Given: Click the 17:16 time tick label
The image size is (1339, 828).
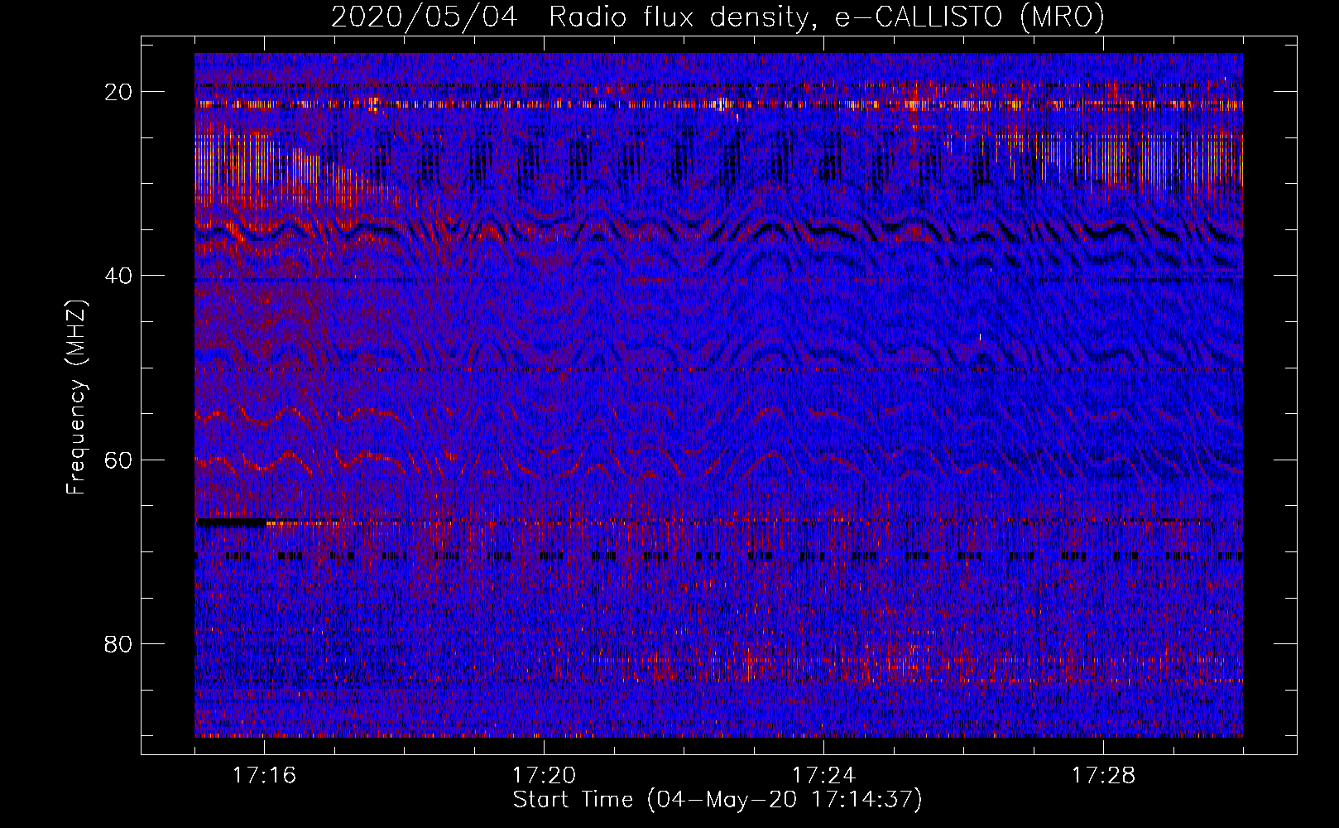Looking at the screenshot, I should tap(264, 776).
